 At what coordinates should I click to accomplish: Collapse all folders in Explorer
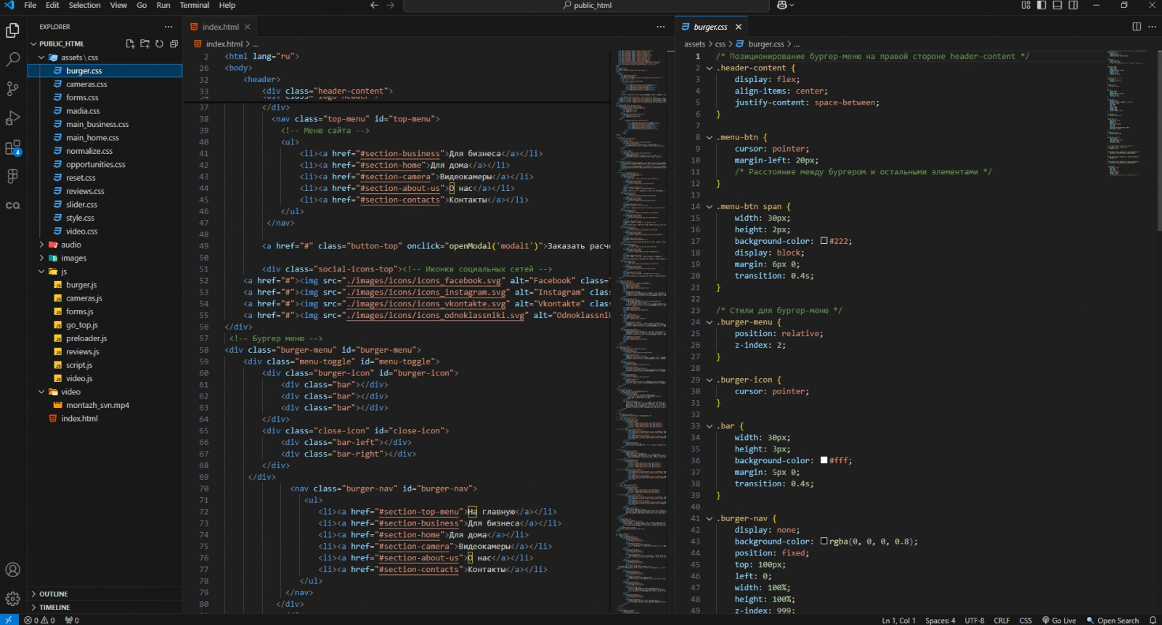point(174,44)
